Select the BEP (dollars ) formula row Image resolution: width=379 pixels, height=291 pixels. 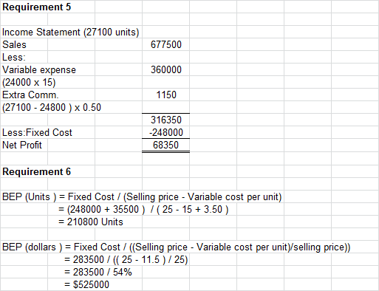tap(176, 247)
